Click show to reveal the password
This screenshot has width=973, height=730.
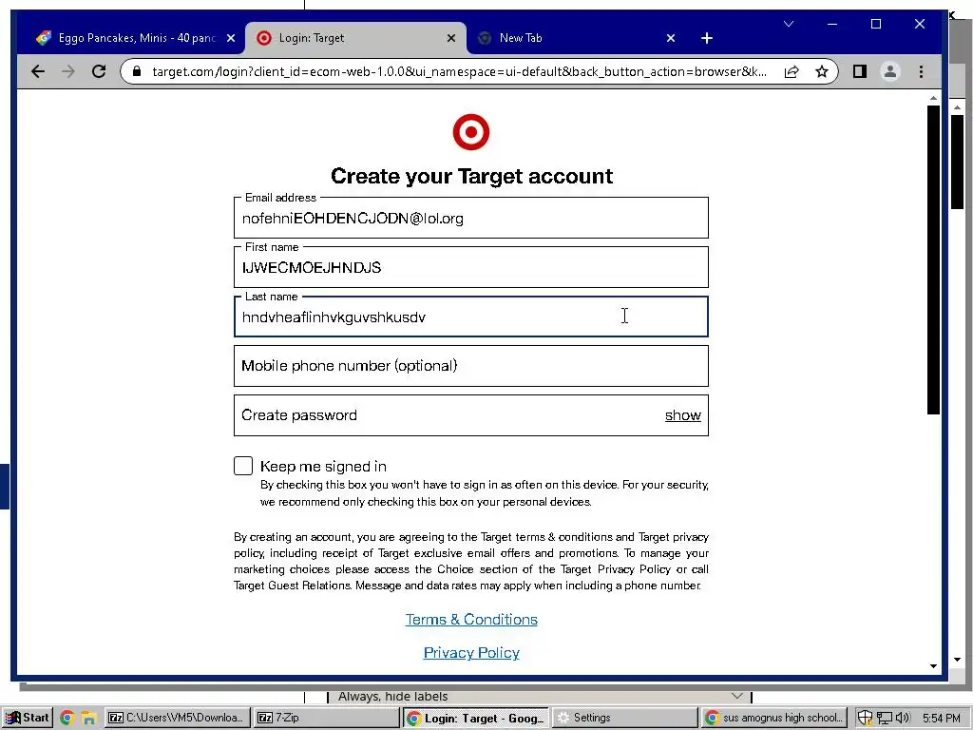(682, 415)
